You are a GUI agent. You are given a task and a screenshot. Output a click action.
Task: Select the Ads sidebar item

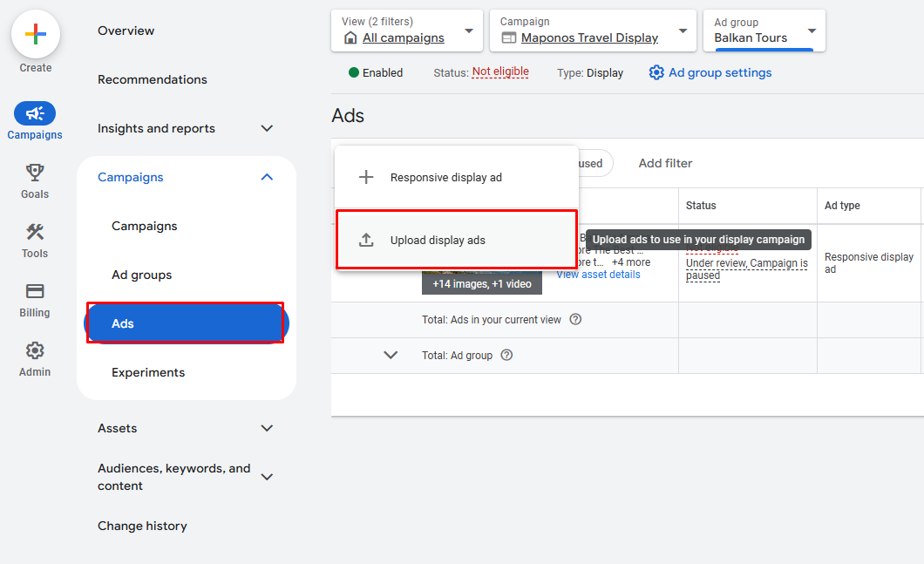point(187,323)
